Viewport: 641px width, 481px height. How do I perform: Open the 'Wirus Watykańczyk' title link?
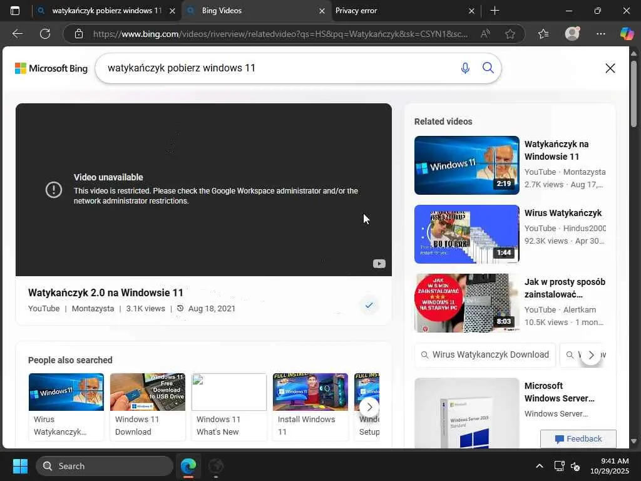click(x=563, y=213)
